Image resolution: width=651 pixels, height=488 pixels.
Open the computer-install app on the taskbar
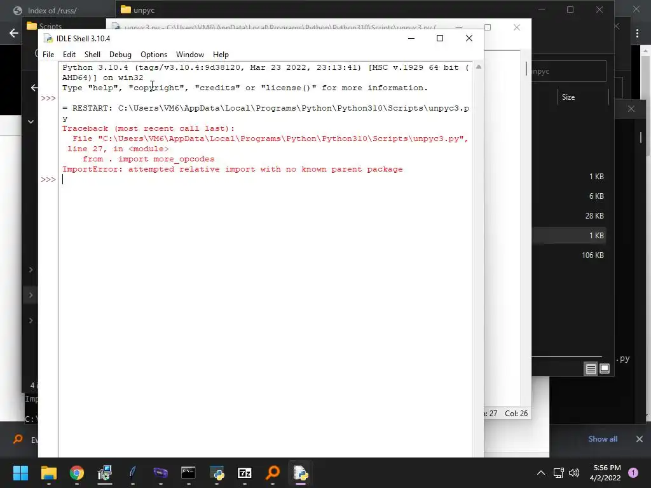105,473
